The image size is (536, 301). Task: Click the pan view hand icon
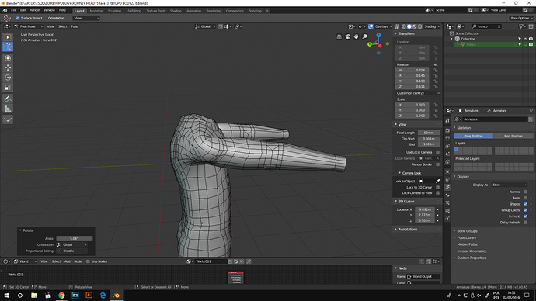click(357, 36)
